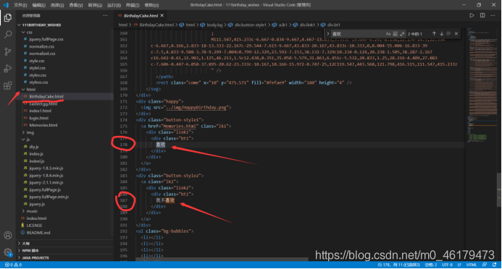
Task: Click UTF-8 encoding in status bar
Action: click(447, 265)
